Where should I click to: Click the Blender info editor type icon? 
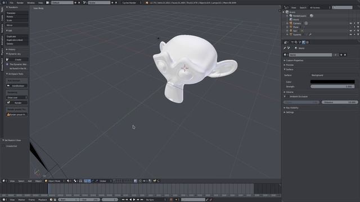[x=4, y=3]
